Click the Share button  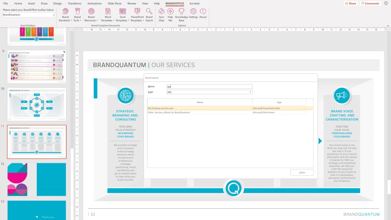351,3
